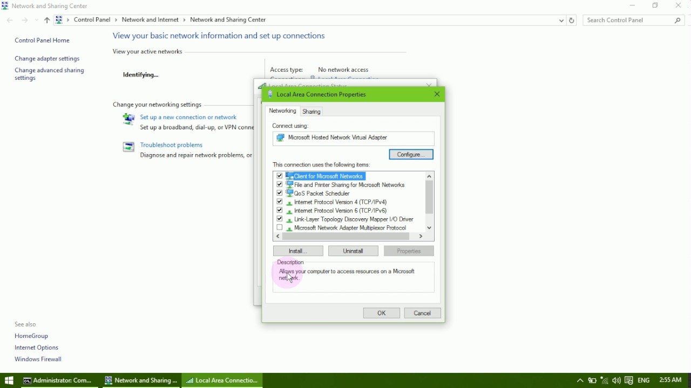The image size is (691, 388).
Task: Open Internet Options link
Action: click(37, 349)
